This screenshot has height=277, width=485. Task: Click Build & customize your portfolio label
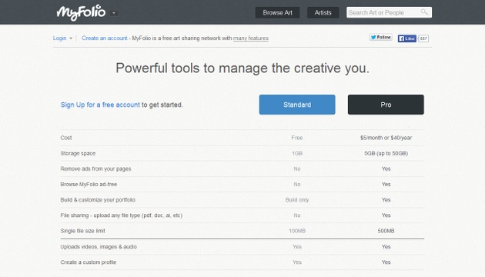coord(98,200)
